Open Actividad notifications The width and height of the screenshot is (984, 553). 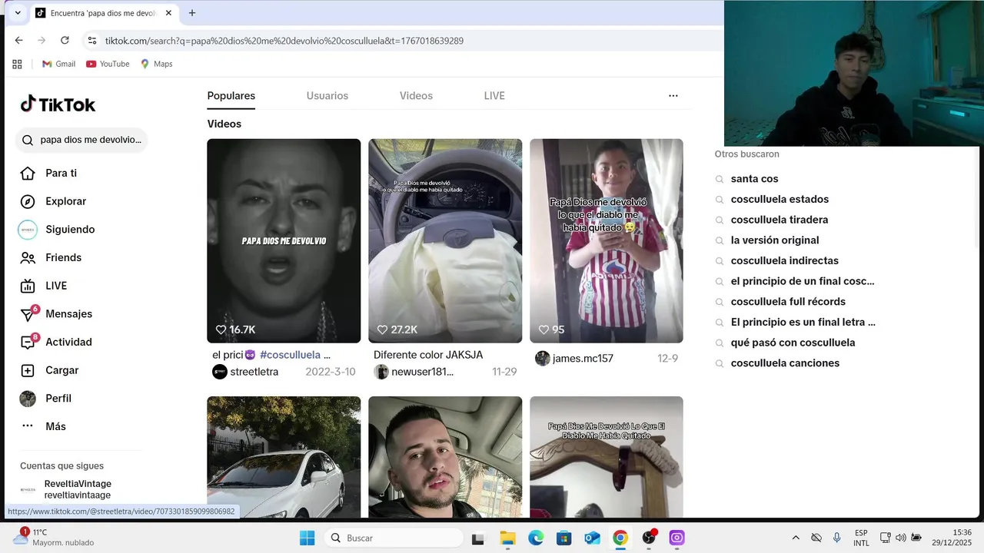point(68,342)
